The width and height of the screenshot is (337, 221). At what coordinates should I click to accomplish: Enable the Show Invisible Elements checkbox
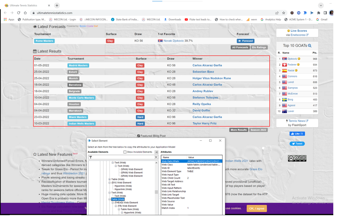pyautogui.click(x=125, y=152)
